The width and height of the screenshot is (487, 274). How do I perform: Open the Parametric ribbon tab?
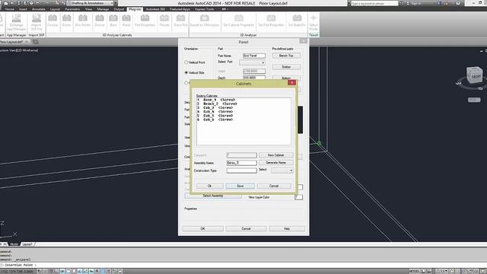72,9
